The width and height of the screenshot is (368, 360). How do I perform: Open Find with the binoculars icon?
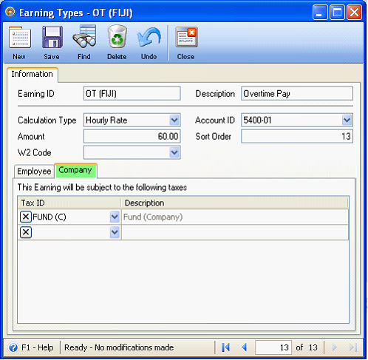tap(84, 37)
